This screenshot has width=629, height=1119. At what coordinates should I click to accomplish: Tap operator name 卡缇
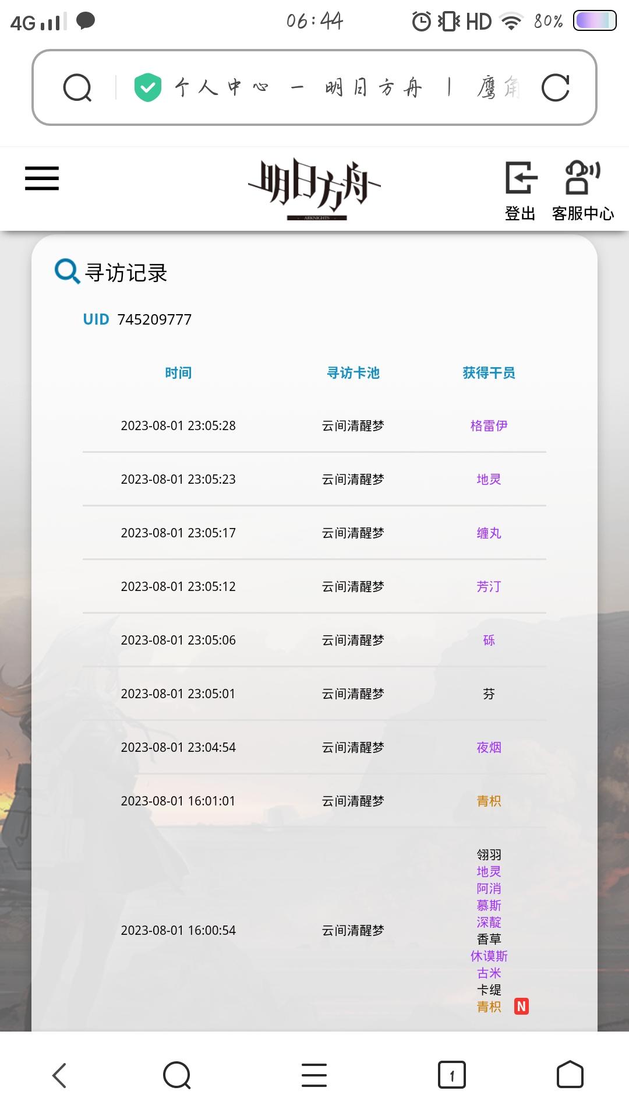pos(489,990)
